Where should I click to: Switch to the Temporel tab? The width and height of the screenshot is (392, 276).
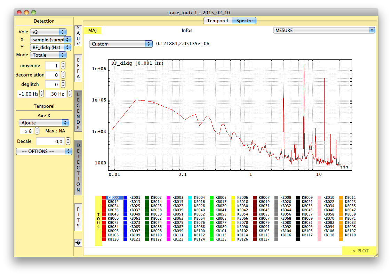tap(217, 21)
